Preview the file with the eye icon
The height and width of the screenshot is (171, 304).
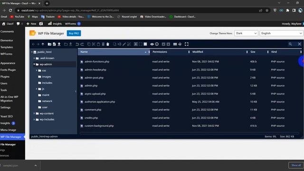click(152, 44)
